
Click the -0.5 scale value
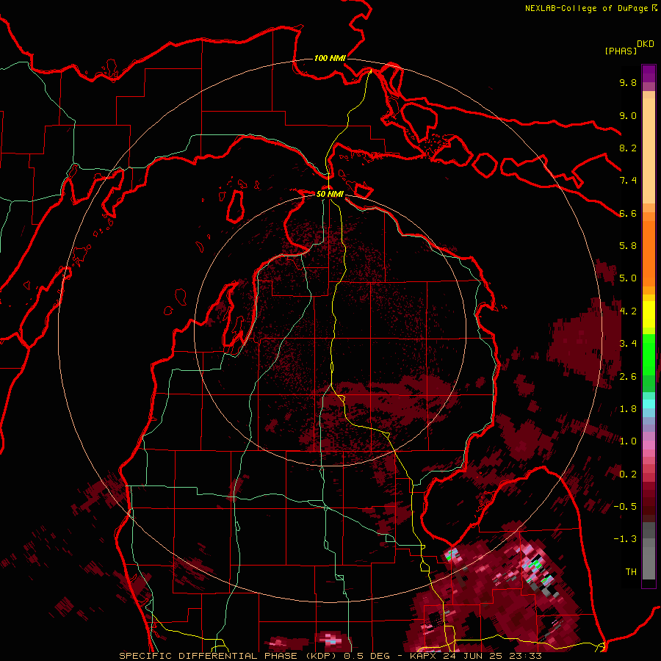(x=626, y=507)
